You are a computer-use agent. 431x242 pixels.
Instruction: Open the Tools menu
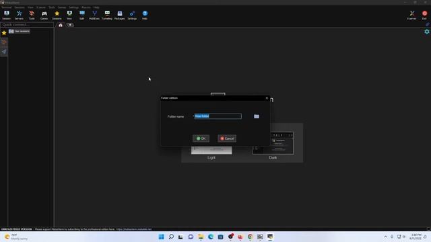(x=52, y=7)
